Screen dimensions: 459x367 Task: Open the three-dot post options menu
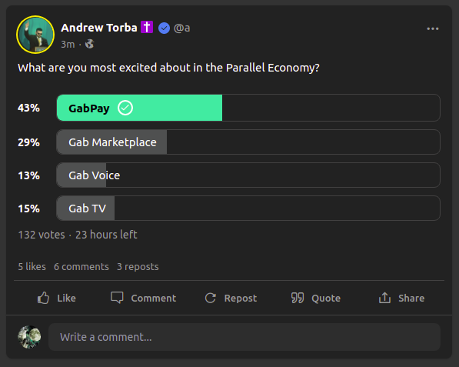433,28
